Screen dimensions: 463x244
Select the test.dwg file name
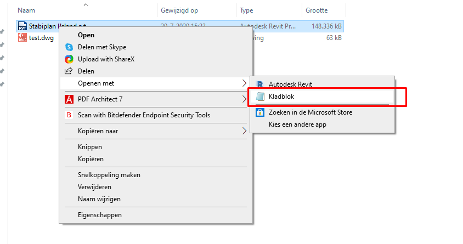click(x=41, y=38)
